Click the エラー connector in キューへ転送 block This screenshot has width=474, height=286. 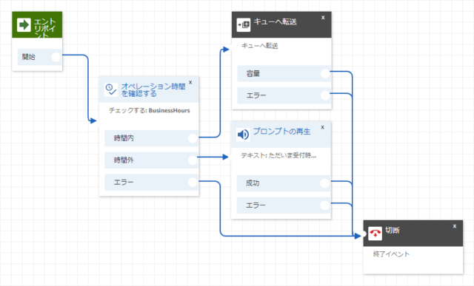[325, 95]
